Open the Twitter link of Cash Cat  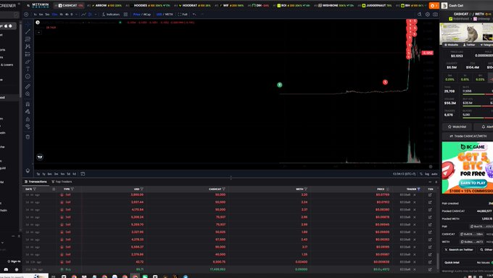[469, 45]
